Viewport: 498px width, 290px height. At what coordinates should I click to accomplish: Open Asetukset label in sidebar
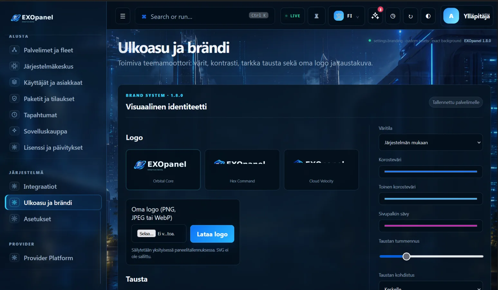tap(37, 219)
